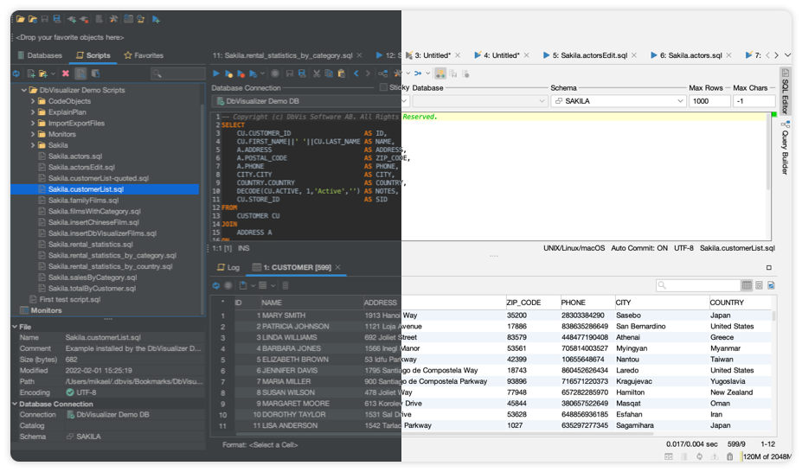The height and width of the screenshot is (472, 802).
Task: Expand the CodeObjects folder
Action: click(x=33, y=101)
